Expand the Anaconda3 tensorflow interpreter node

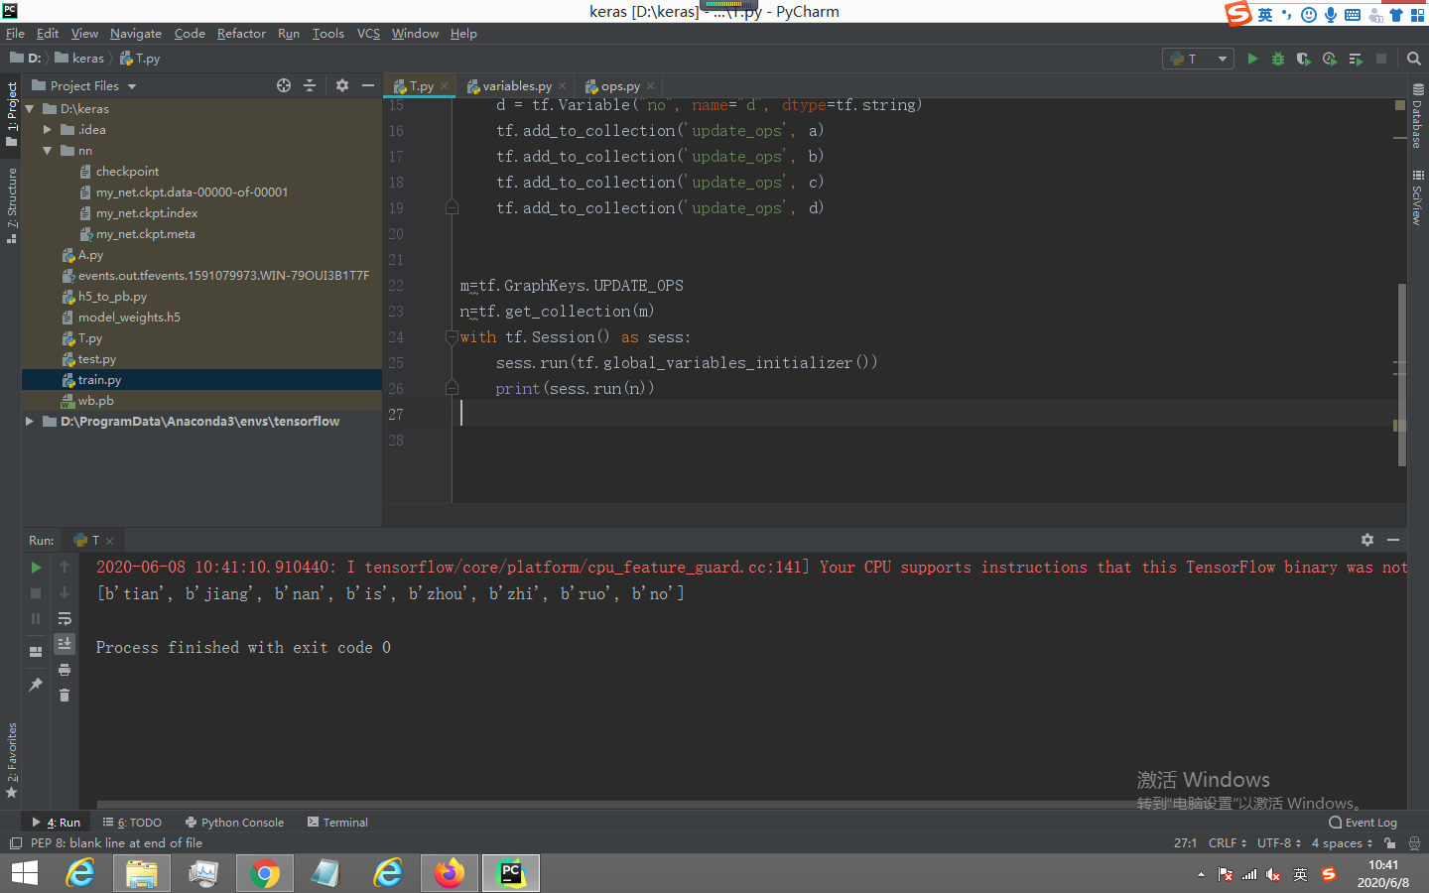point(30,421)
